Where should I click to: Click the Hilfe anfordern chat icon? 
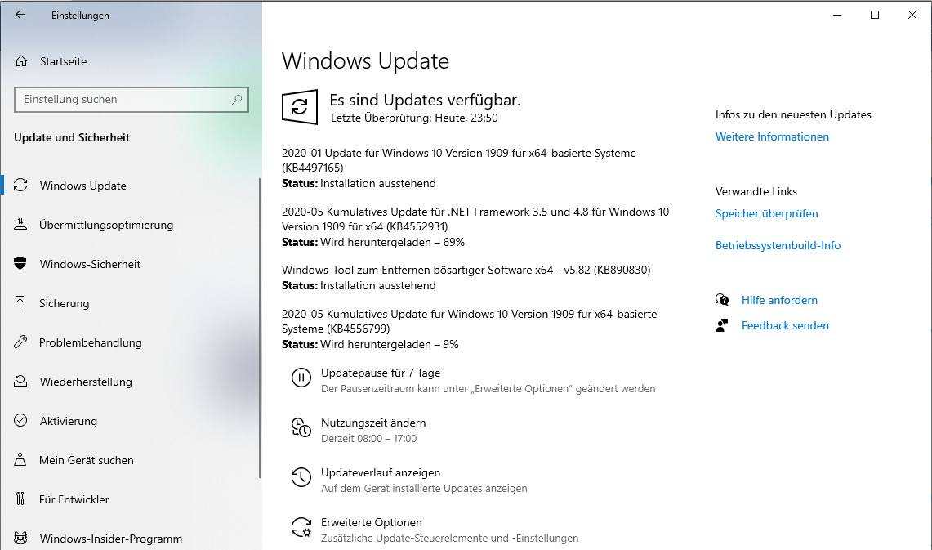pos(722,300)
